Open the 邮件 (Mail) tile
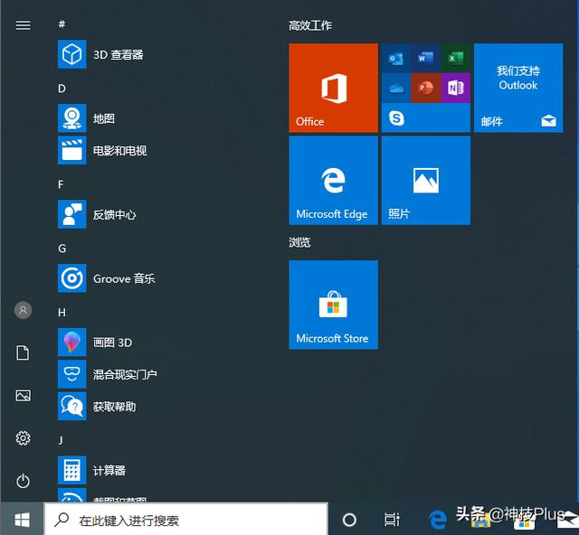The height and width of the screenshot is (535, 579). (x=518, y=88)
